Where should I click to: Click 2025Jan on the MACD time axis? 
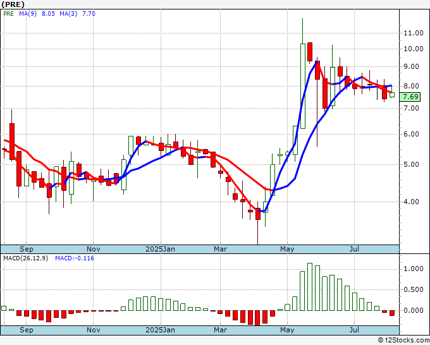pos(160,330)
